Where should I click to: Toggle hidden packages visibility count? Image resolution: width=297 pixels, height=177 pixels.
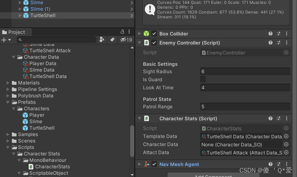[126, 40]
